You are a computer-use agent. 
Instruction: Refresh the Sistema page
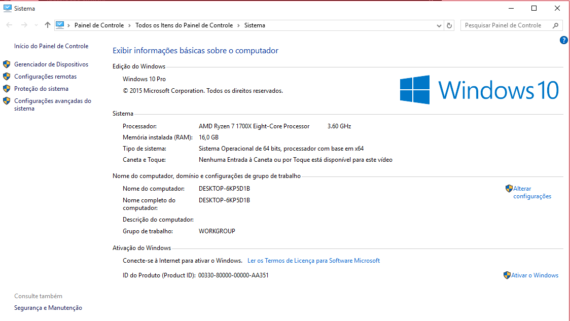(x=449, y=25)
